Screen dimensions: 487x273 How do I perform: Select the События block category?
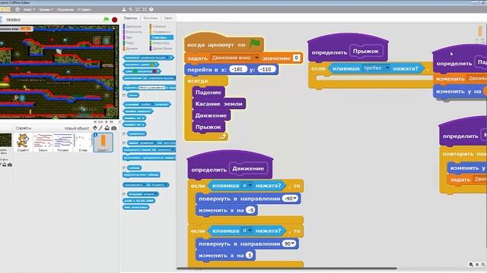click(159, 27)
